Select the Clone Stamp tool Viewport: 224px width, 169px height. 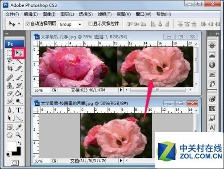(x=10, y=85)
